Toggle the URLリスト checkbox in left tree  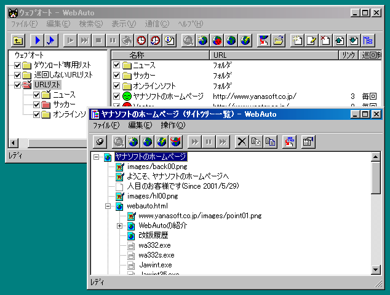[17, 85]
